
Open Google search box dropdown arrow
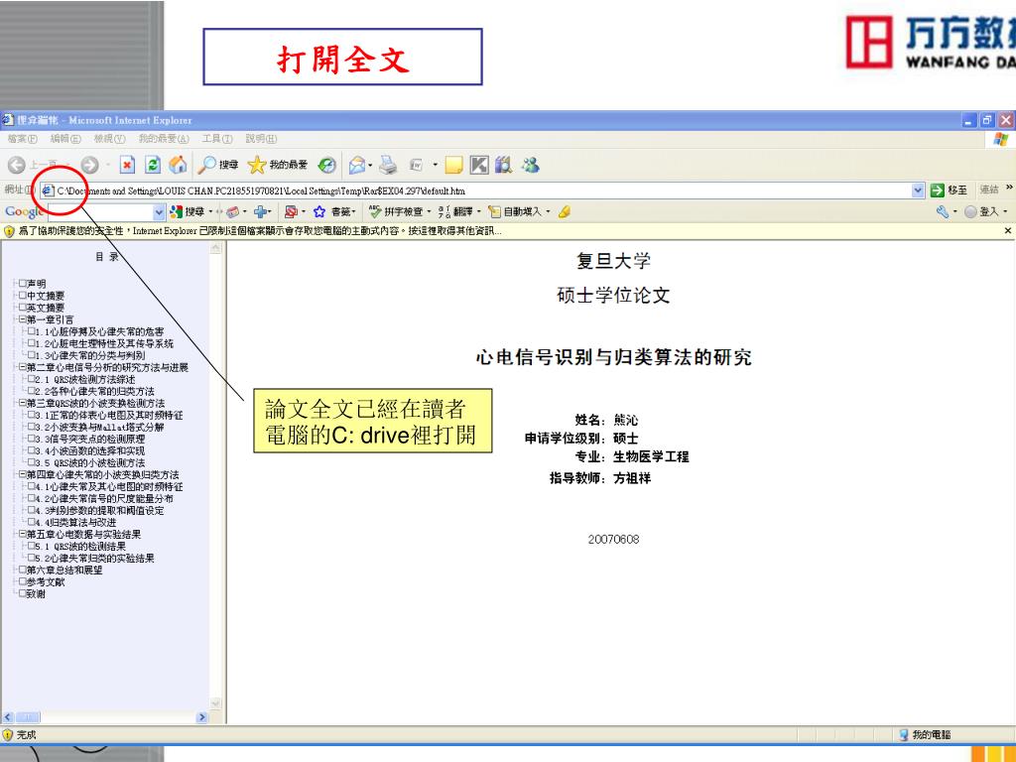pyautogui.click(x=160, y=212)
